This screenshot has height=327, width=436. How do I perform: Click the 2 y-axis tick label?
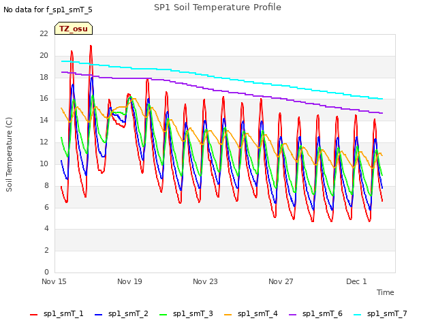point(46,251)
